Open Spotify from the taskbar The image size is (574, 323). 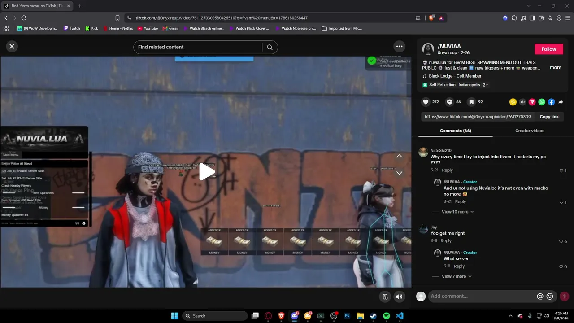[387, 316]
